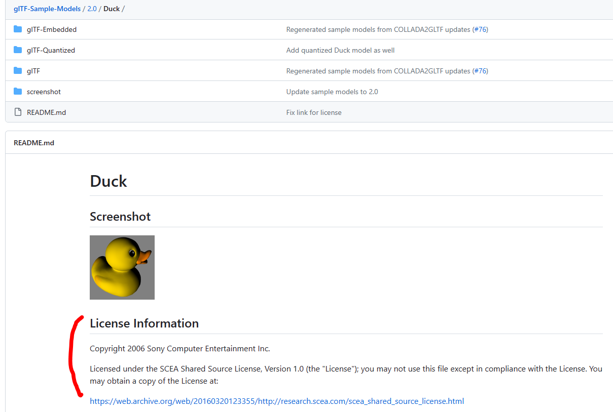Click the README.md file icon
The height and width of the screenshot is (412, 613).
pos(18,112)
